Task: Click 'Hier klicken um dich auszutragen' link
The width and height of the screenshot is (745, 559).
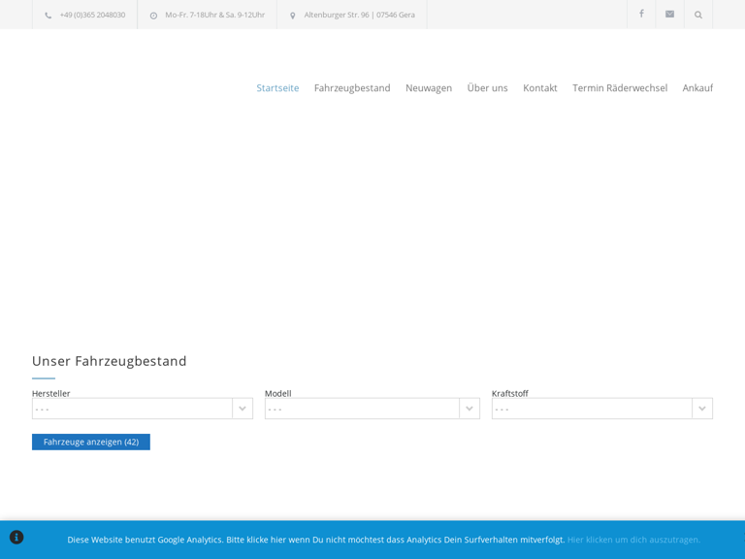Action: tap(633, 540)
